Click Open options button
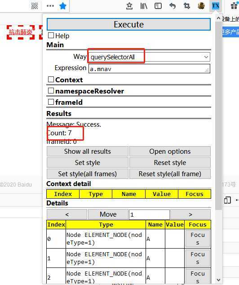This screenshot has width=239, height=285. point(170,151)
